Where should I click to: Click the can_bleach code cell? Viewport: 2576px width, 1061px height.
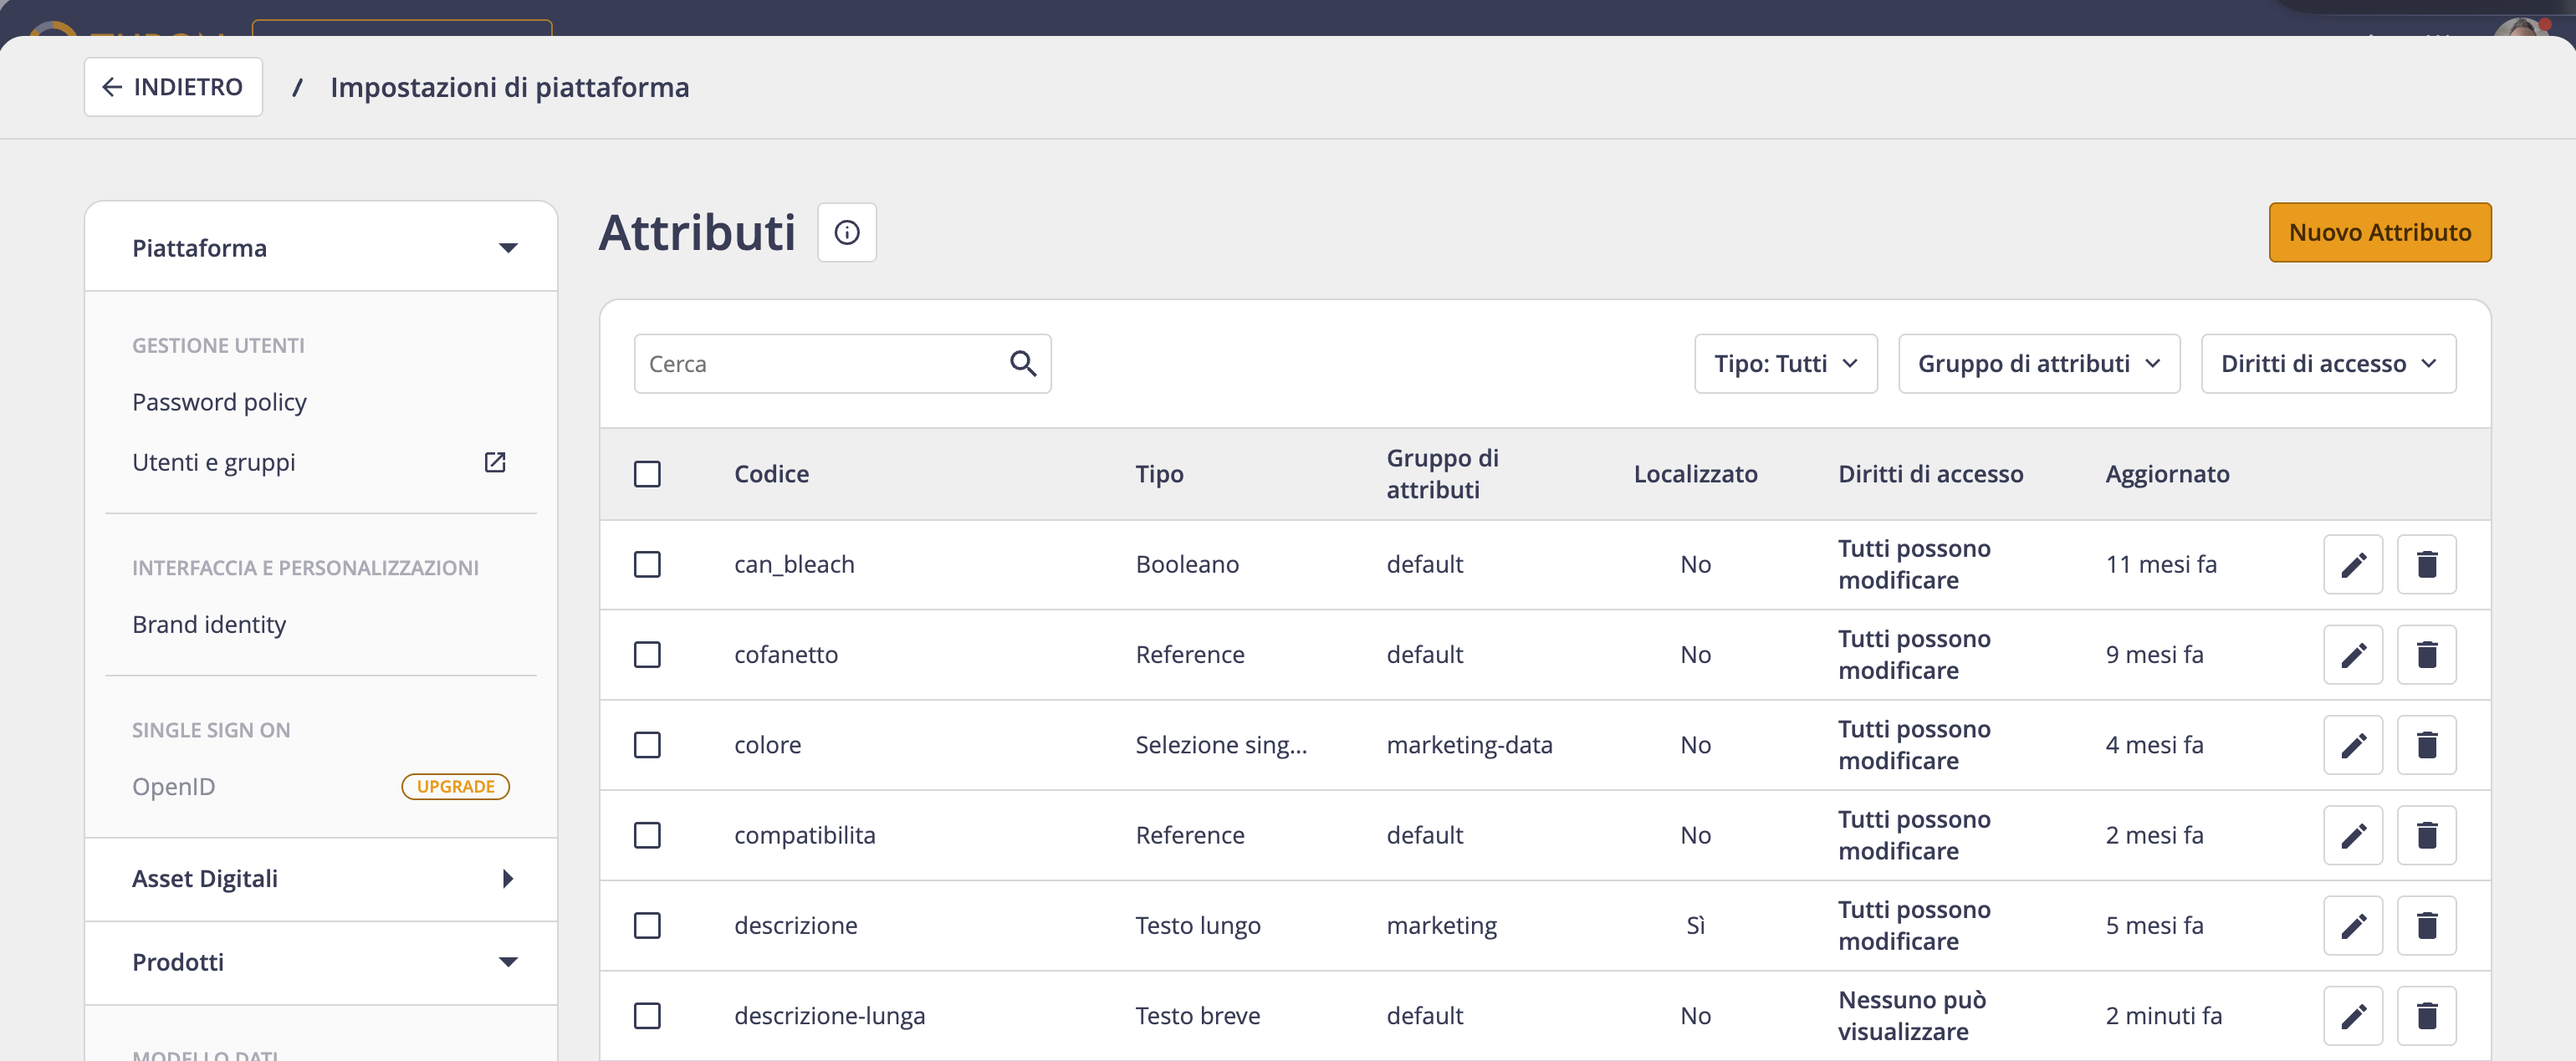coord(794,565)
